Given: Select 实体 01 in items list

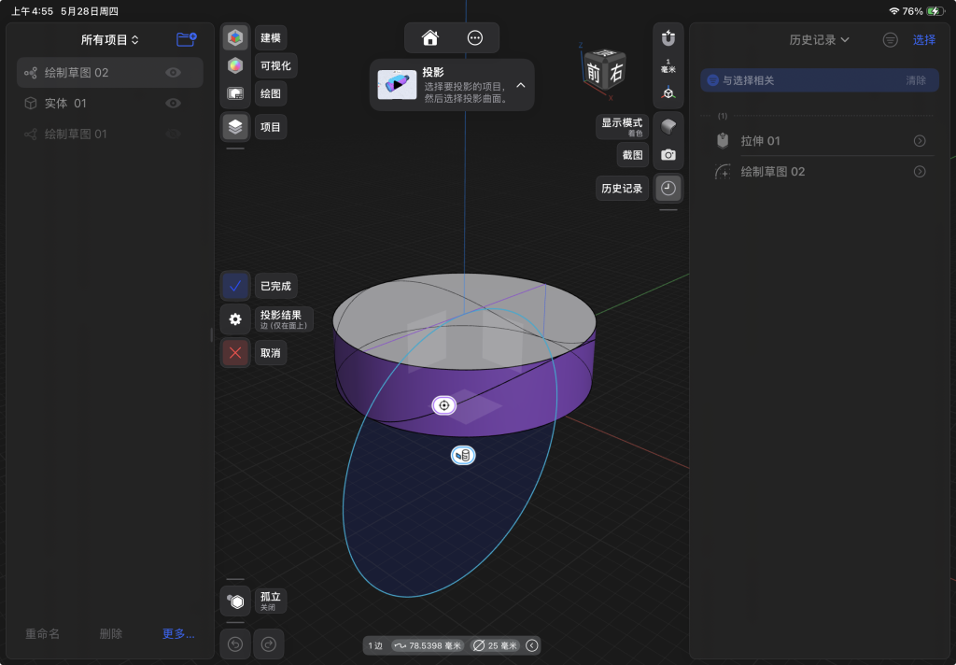Looking at the screenshot, I should click(x=110, y=103).
